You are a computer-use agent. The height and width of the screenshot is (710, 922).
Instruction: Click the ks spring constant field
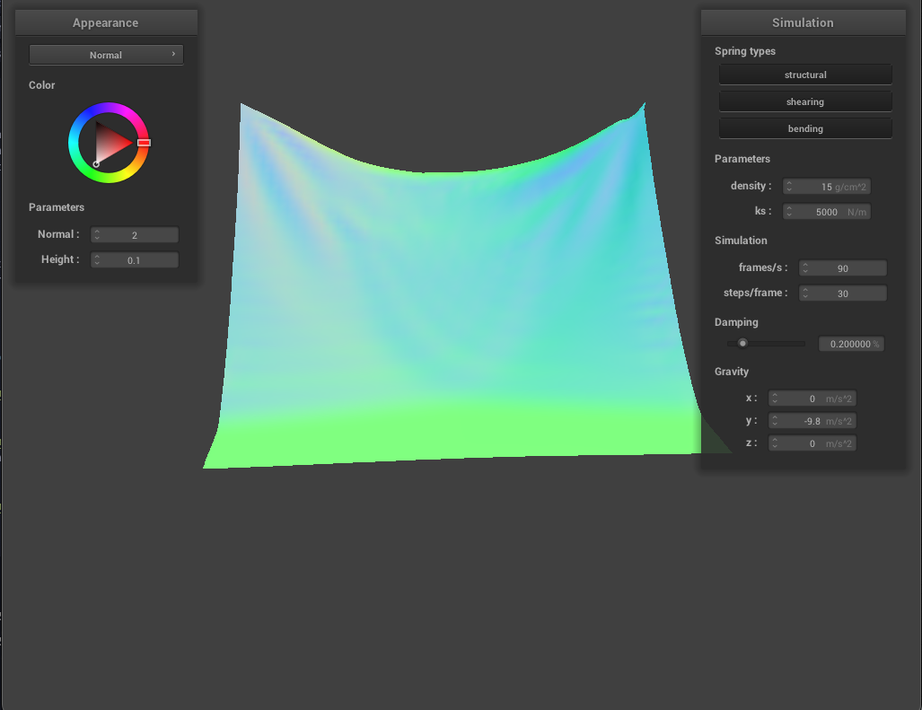[x=826, y=212]
